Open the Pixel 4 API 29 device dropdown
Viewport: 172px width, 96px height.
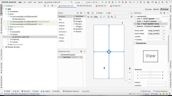point(92,2)
